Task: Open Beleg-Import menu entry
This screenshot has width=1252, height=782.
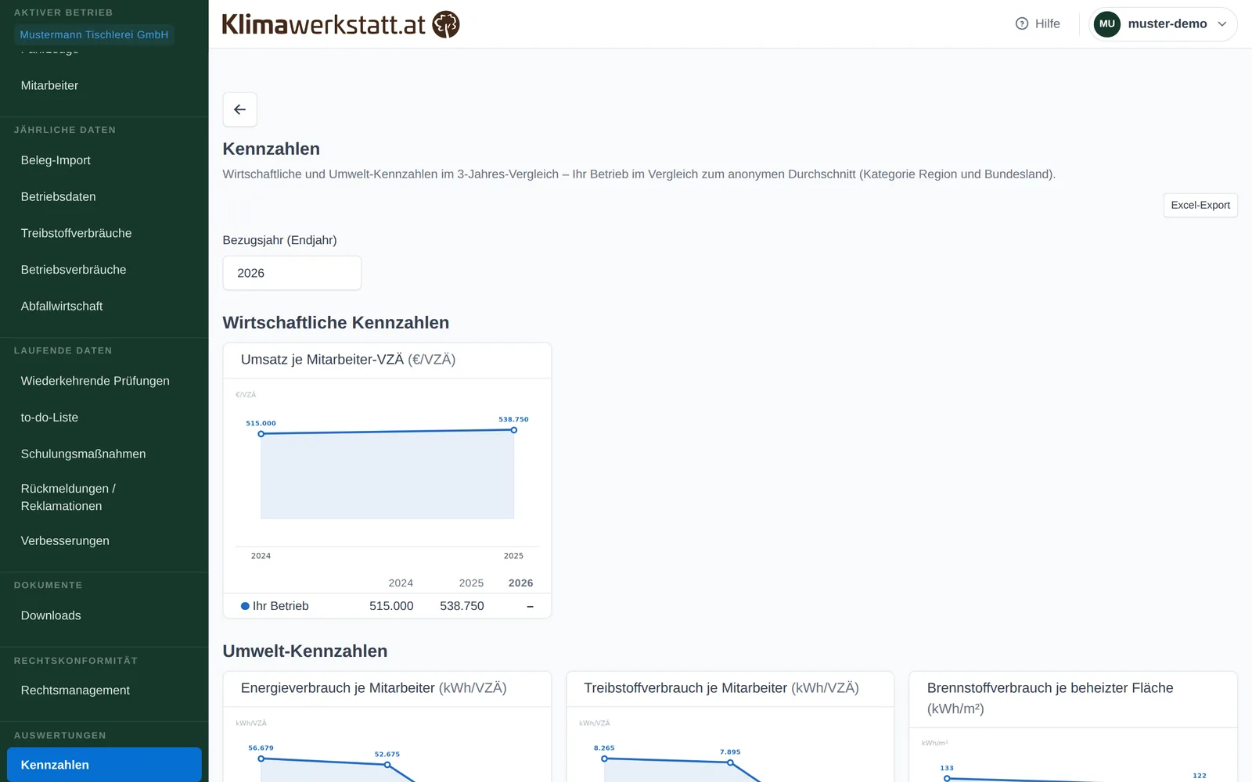Action: 56,160
